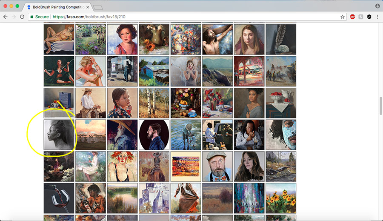Open the rocky mountain valley landscape
Image resolution: width=383 pixels, height=221 pixels.
(217, 71)
